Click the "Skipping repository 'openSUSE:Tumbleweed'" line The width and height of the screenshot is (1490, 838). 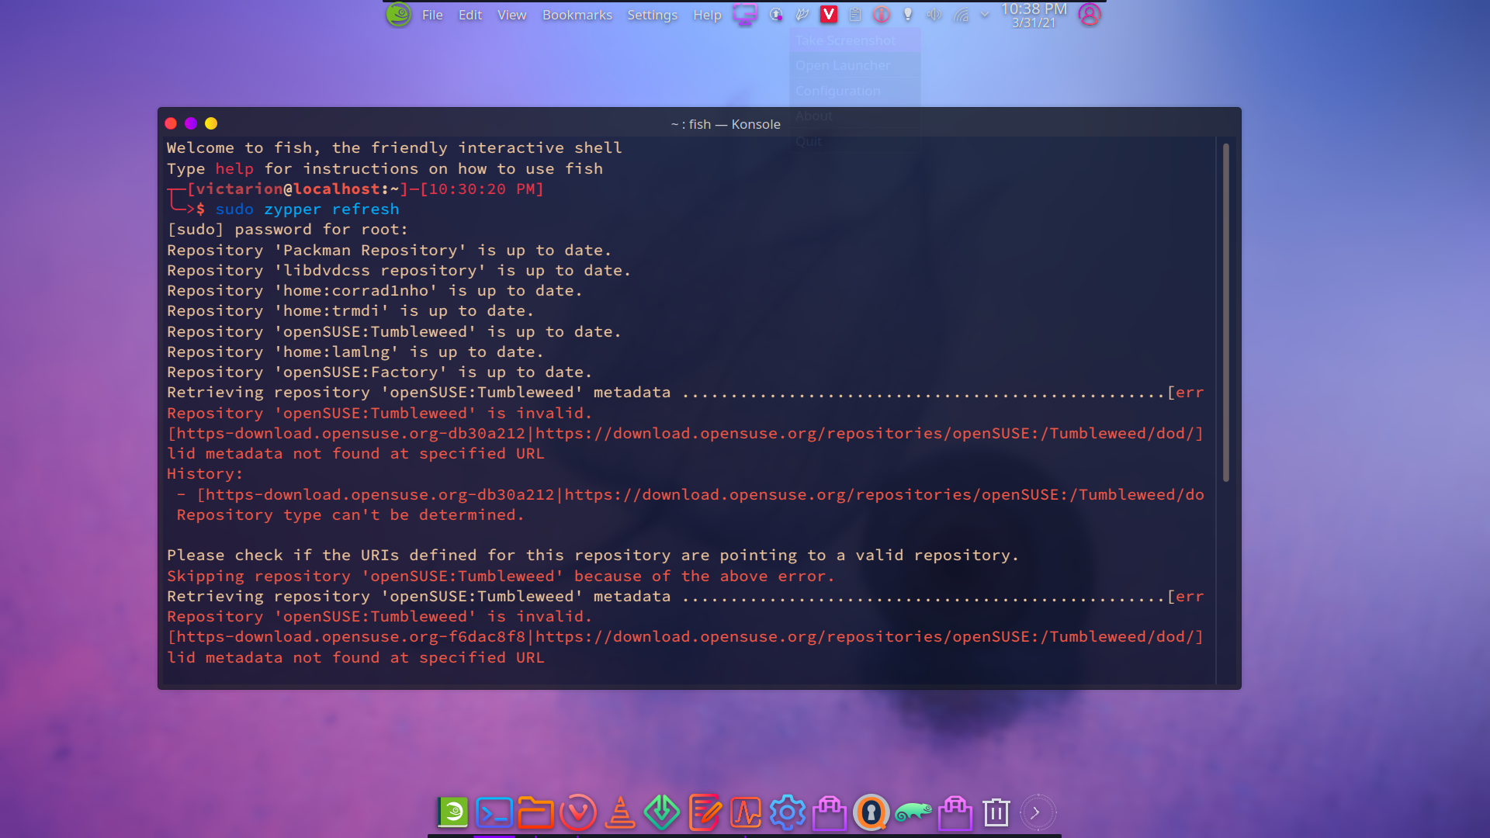(501, 577)
